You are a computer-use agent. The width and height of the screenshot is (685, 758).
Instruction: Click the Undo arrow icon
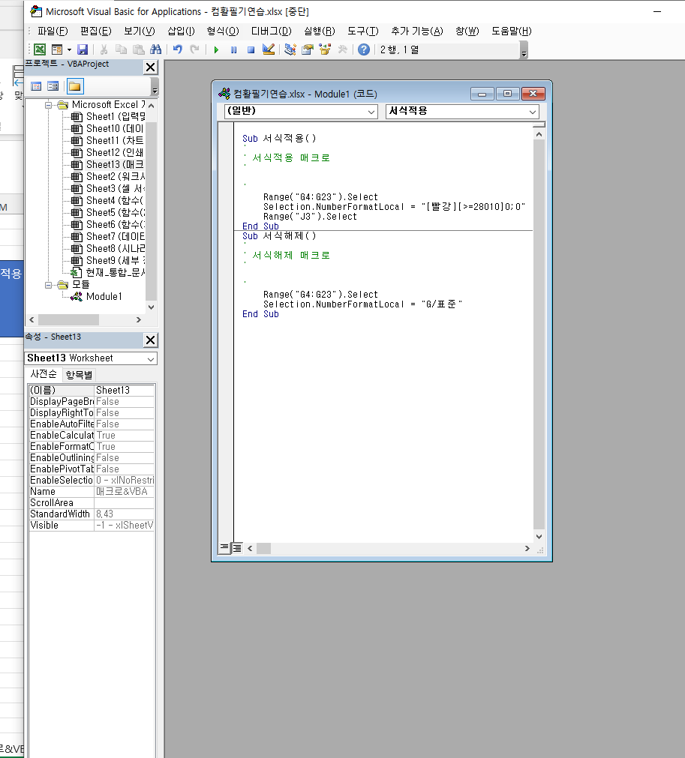(x=178, y=49)
